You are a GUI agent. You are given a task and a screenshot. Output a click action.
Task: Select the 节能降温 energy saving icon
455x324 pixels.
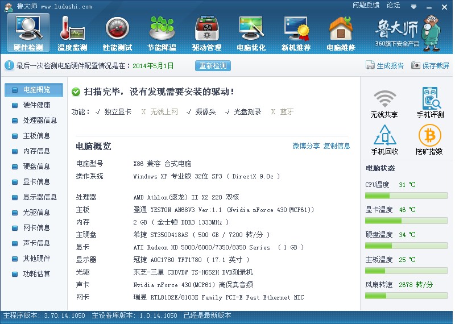162,32
